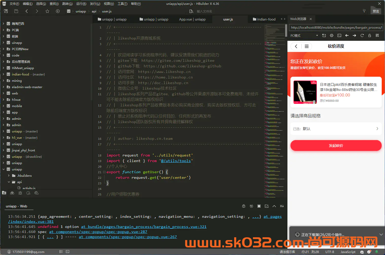385x255 pixels.
Task: Open the PC模式 device mode dropdown
Action: [x=304, y=35]
